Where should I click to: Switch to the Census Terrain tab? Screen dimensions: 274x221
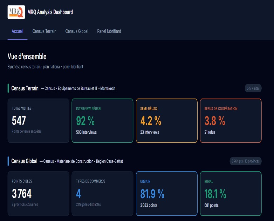(44, 31)
